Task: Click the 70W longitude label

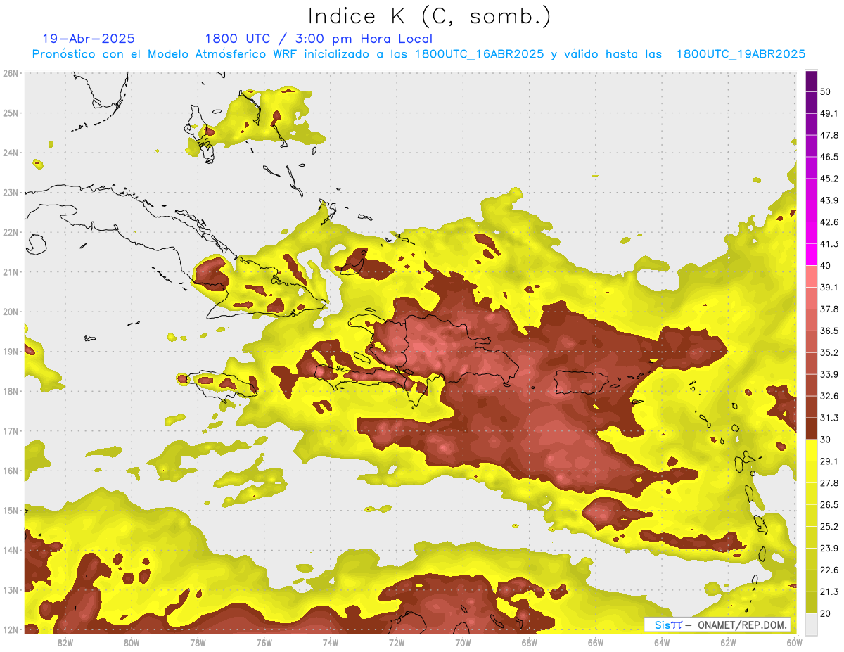Action: (463, 643)
